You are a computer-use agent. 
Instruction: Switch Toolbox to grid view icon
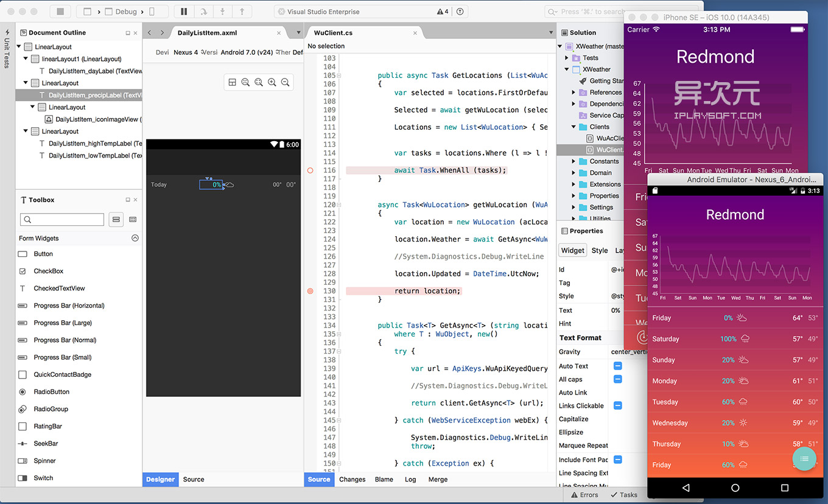pos(132,219)
